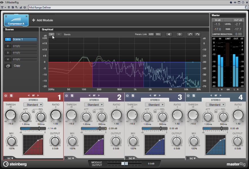Select scene slot 2

tap(8, 46)
